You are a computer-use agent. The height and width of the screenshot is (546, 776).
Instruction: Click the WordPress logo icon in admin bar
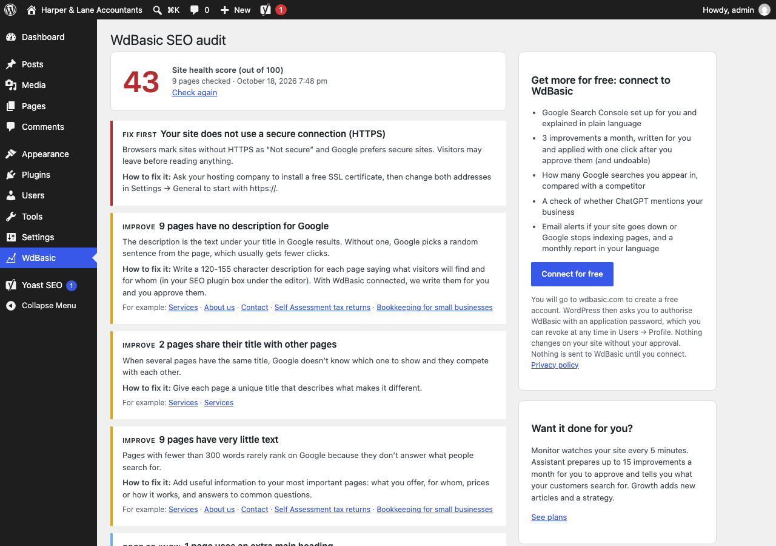(x=10, y=10)
